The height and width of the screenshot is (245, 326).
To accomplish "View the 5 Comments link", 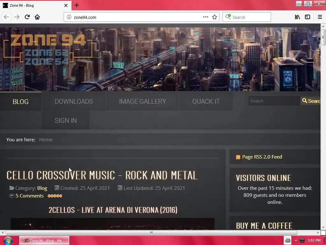I will (30, 196).
